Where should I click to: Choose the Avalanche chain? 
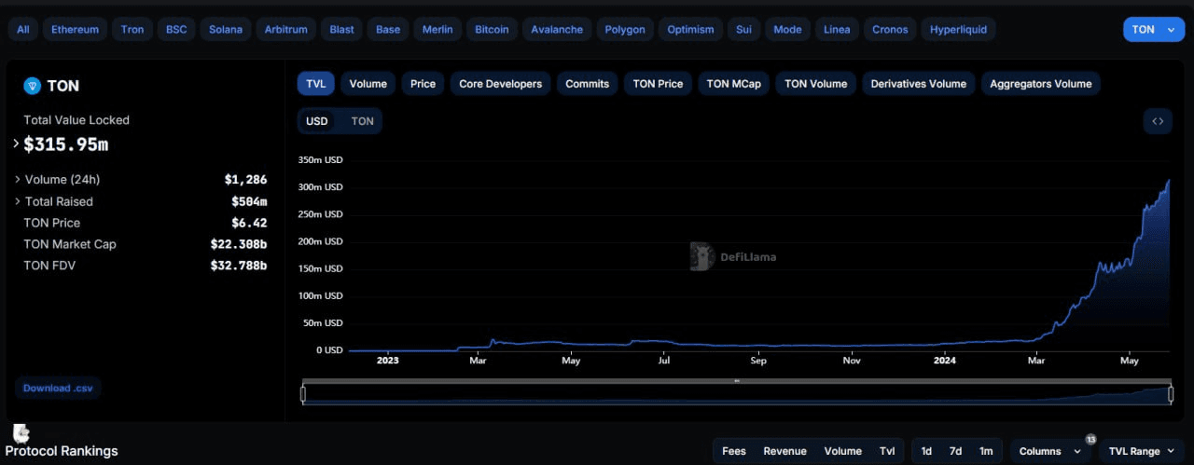pyautogui.click(x=557, y=30)
